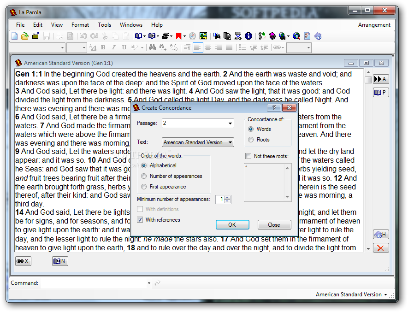The height and width of the screenshot is (312, 408).
Task: Click the stacked pages icon
Action: point(227,36)
